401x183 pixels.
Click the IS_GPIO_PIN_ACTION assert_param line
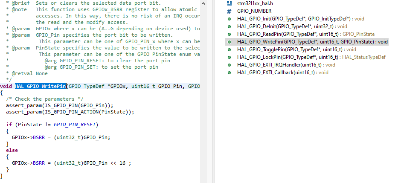(x=70, y=112)
